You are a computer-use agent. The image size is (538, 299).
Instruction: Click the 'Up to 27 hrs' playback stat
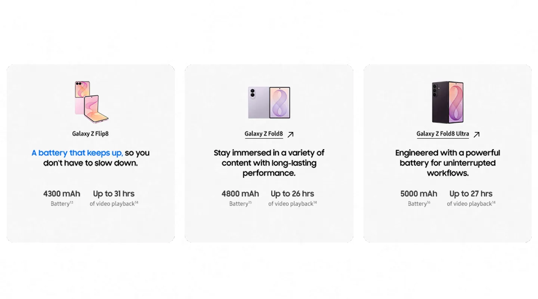point(471,194)
